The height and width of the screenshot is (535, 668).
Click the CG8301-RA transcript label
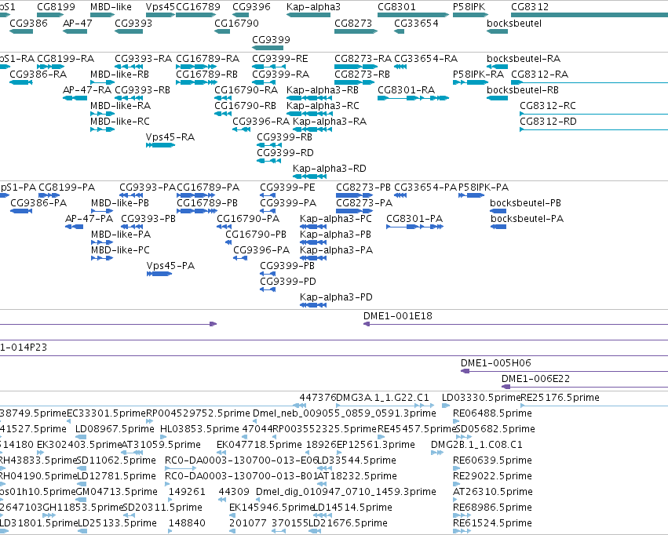coord(407,89)
